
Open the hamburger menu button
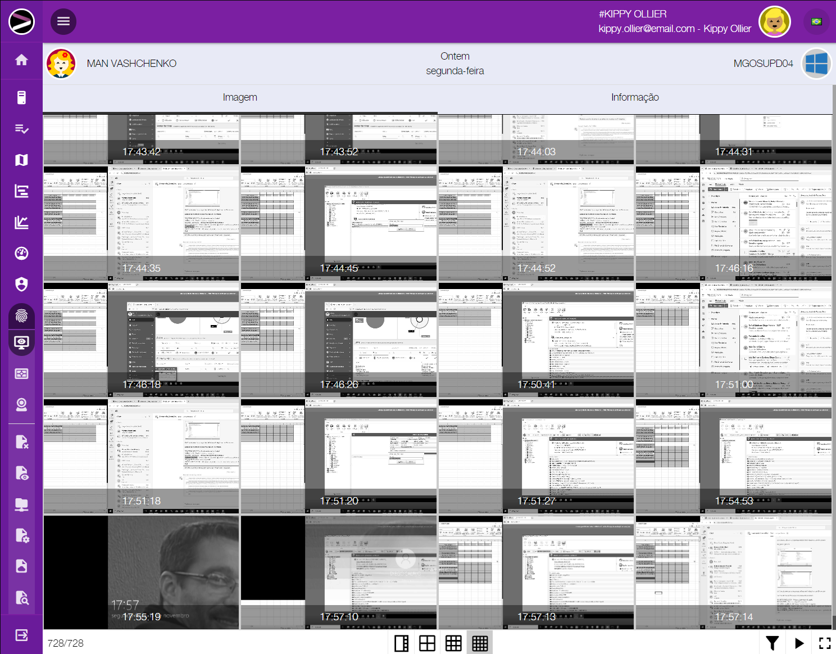63,21
